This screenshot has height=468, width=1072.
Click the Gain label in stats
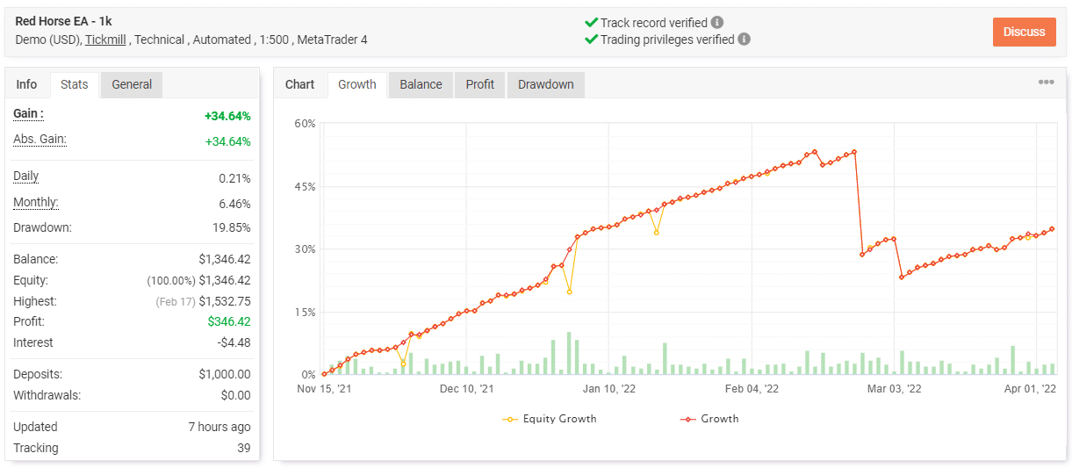pyautogui.click(x=28, y=114)
